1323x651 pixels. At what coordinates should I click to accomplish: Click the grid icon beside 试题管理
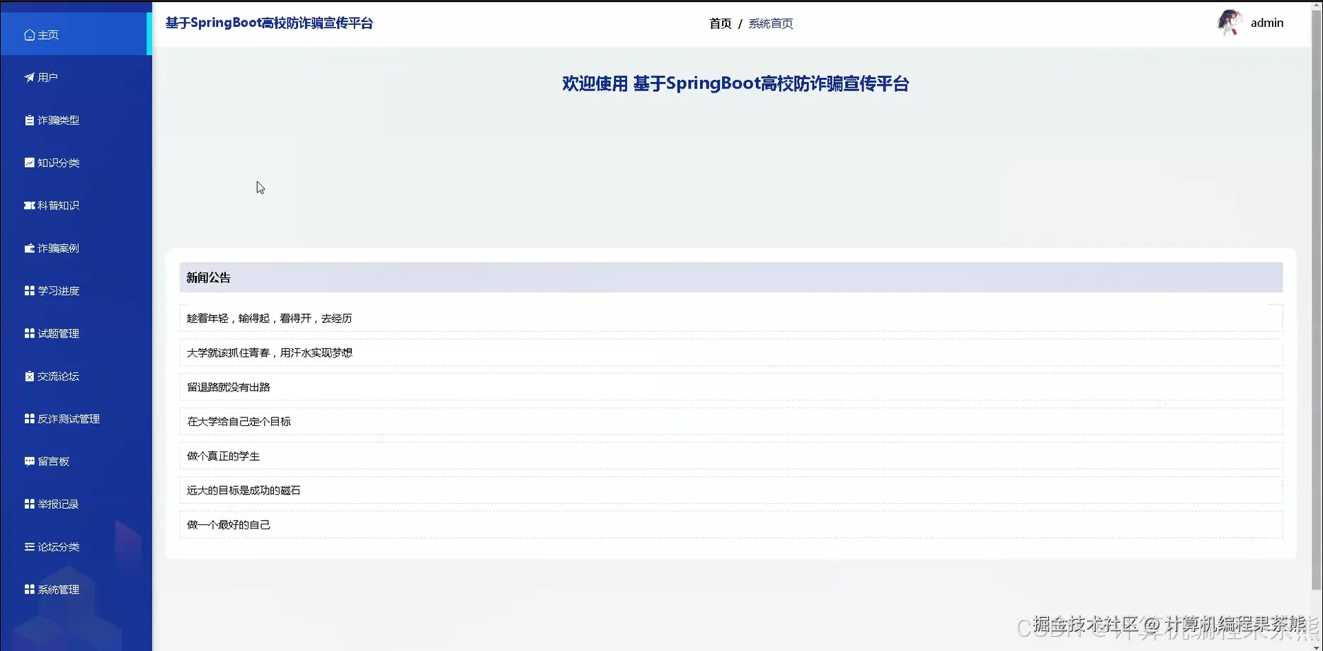coord(29,333)
